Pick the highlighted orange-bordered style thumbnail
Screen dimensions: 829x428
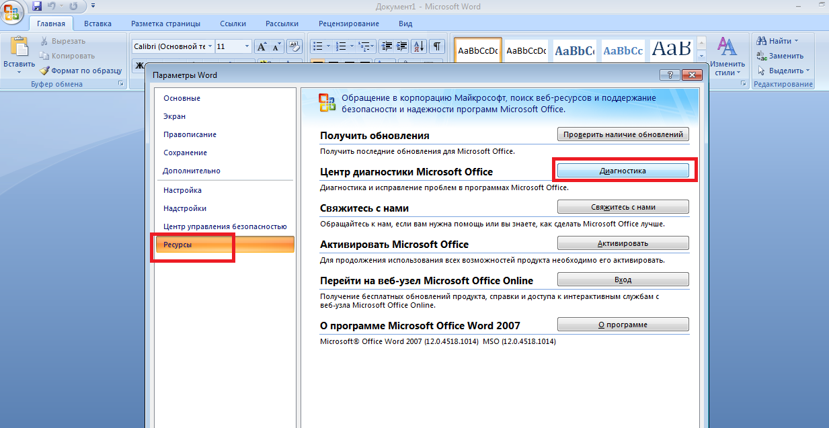(x=477, y=50)
